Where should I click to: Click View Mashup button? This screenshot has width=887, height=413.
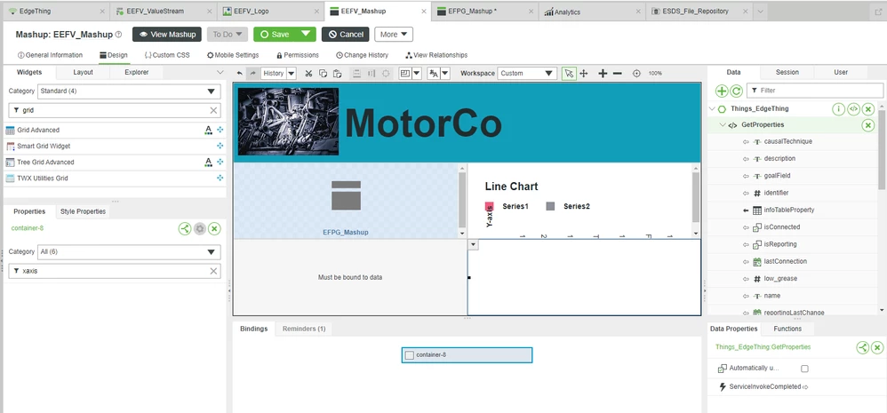pos(167,35)
